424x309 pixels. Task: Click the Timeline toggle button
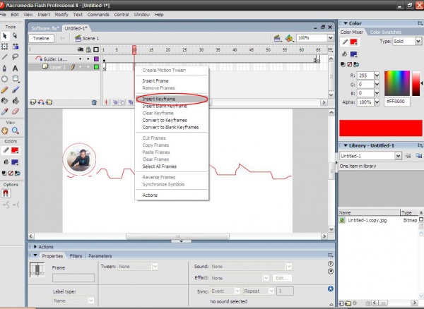point(41,38)
